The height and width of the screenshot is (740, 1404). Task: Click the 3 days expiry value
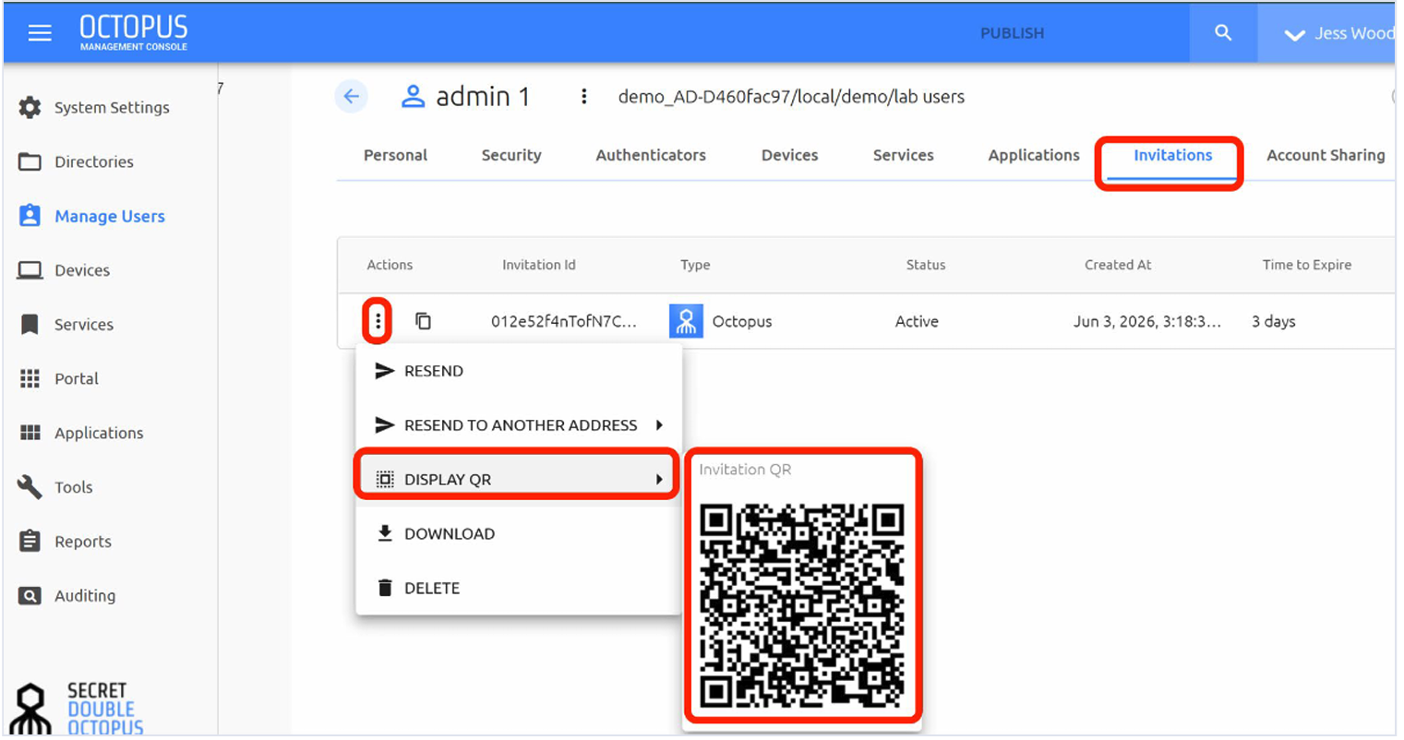(x=1273, y=322)
